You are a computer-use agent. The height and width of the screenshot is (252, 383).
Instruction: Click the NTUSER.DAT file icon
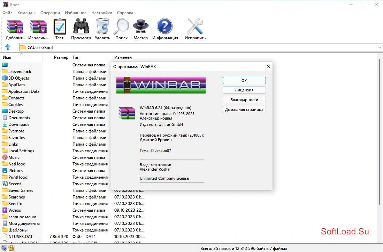click(x=5, y=236)
